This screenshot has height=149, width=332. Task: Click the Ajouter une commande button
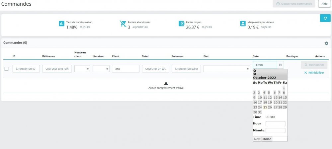click(x=294, y=4)
